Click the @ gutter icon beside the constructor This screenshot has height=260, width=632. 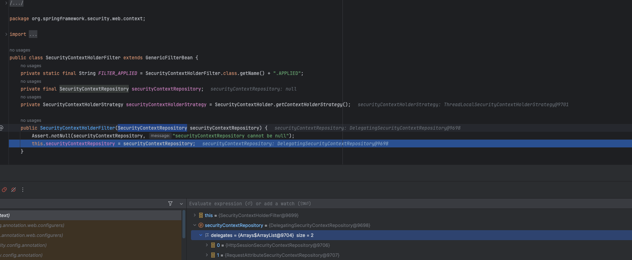pyautogui.click(x=2, y=128)
